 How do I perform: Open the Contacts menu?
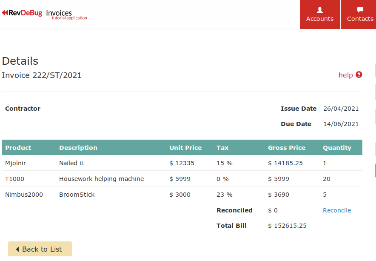pyautogui.click(x=359, y=14)
